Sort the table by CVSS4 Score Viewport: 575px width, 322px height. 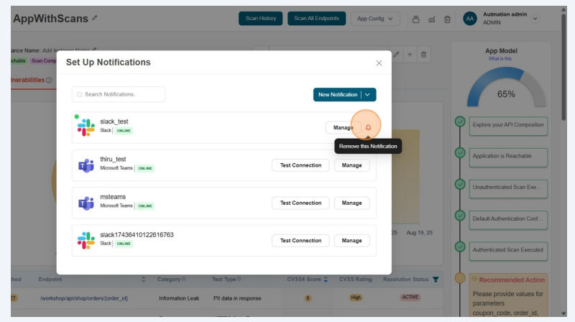[326, 280]
